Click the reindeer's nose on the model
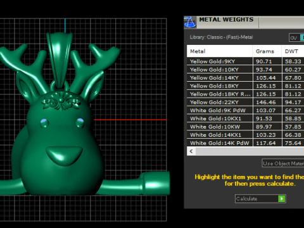Screen dimensions: 304x228 (x=64, y=156)
